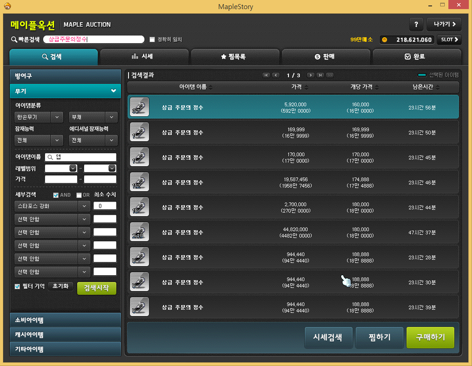472x366 pixels.
Task: Go to next results page arrow
Action: tap(310, 75)
